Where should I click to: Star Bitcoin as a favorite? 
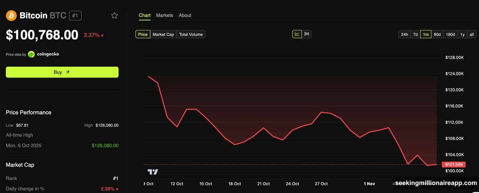(115, 16)
